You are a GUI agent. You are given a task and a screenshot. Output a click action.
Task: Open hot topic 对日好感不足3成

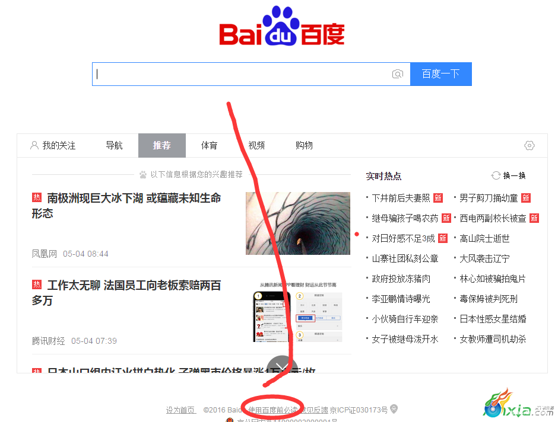pos(403,238)
